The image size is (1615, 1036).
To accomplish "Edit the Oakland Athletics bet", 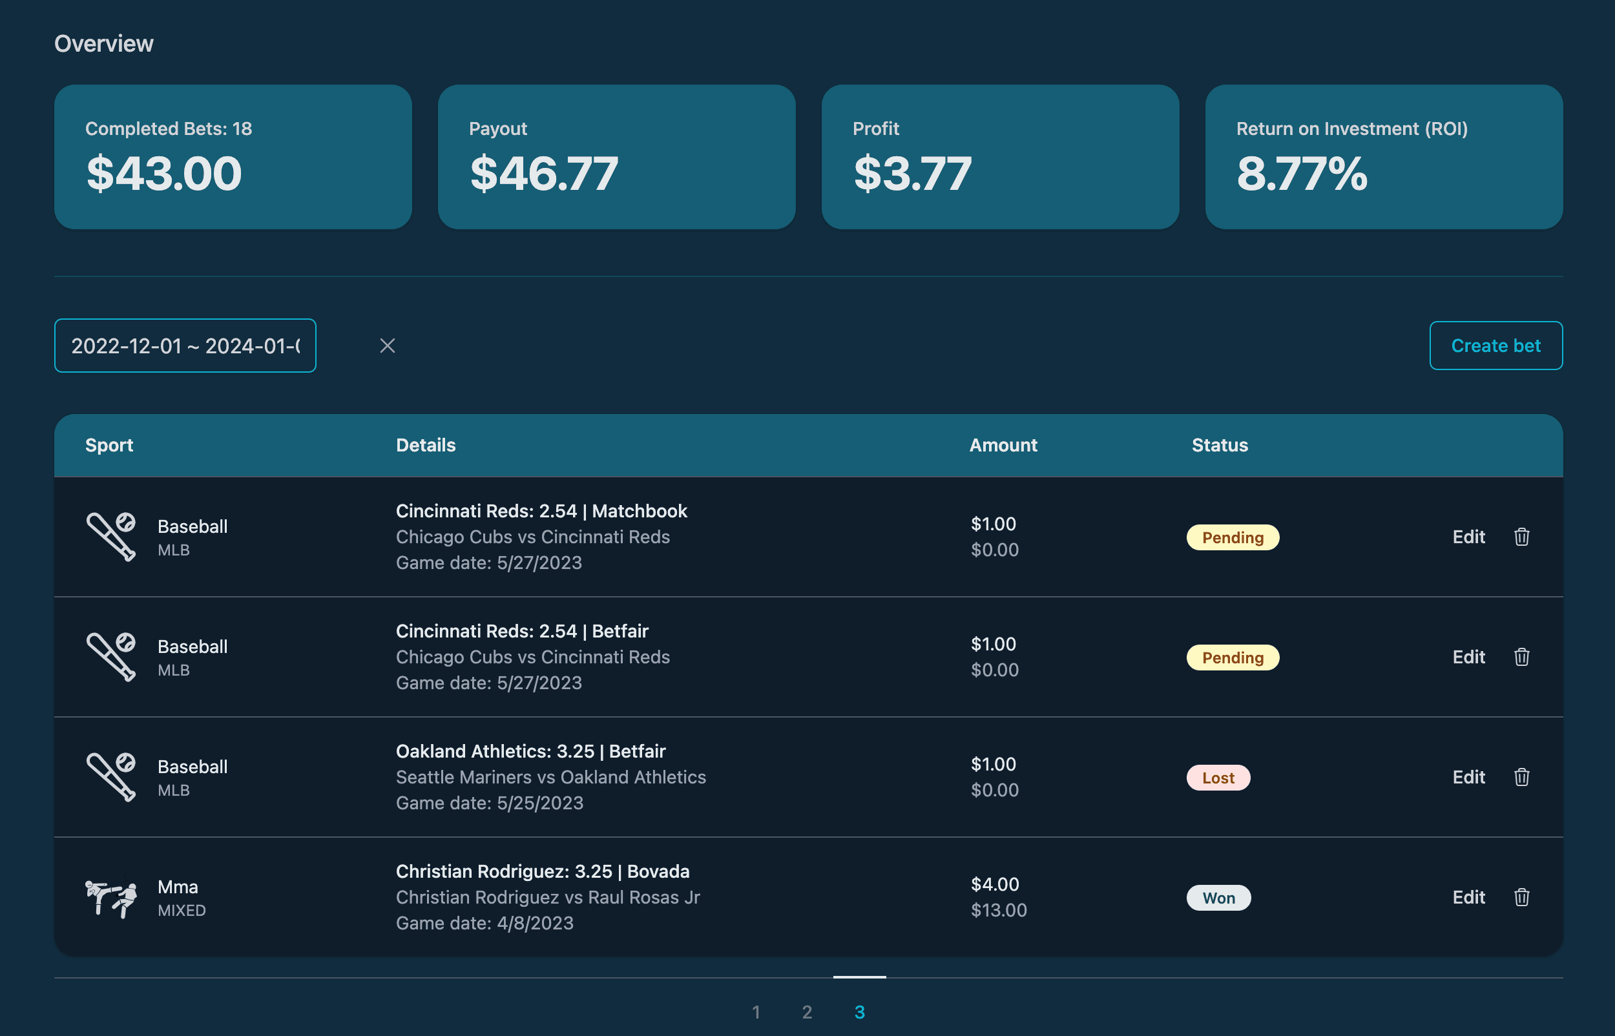I will tap(1468, 777).
